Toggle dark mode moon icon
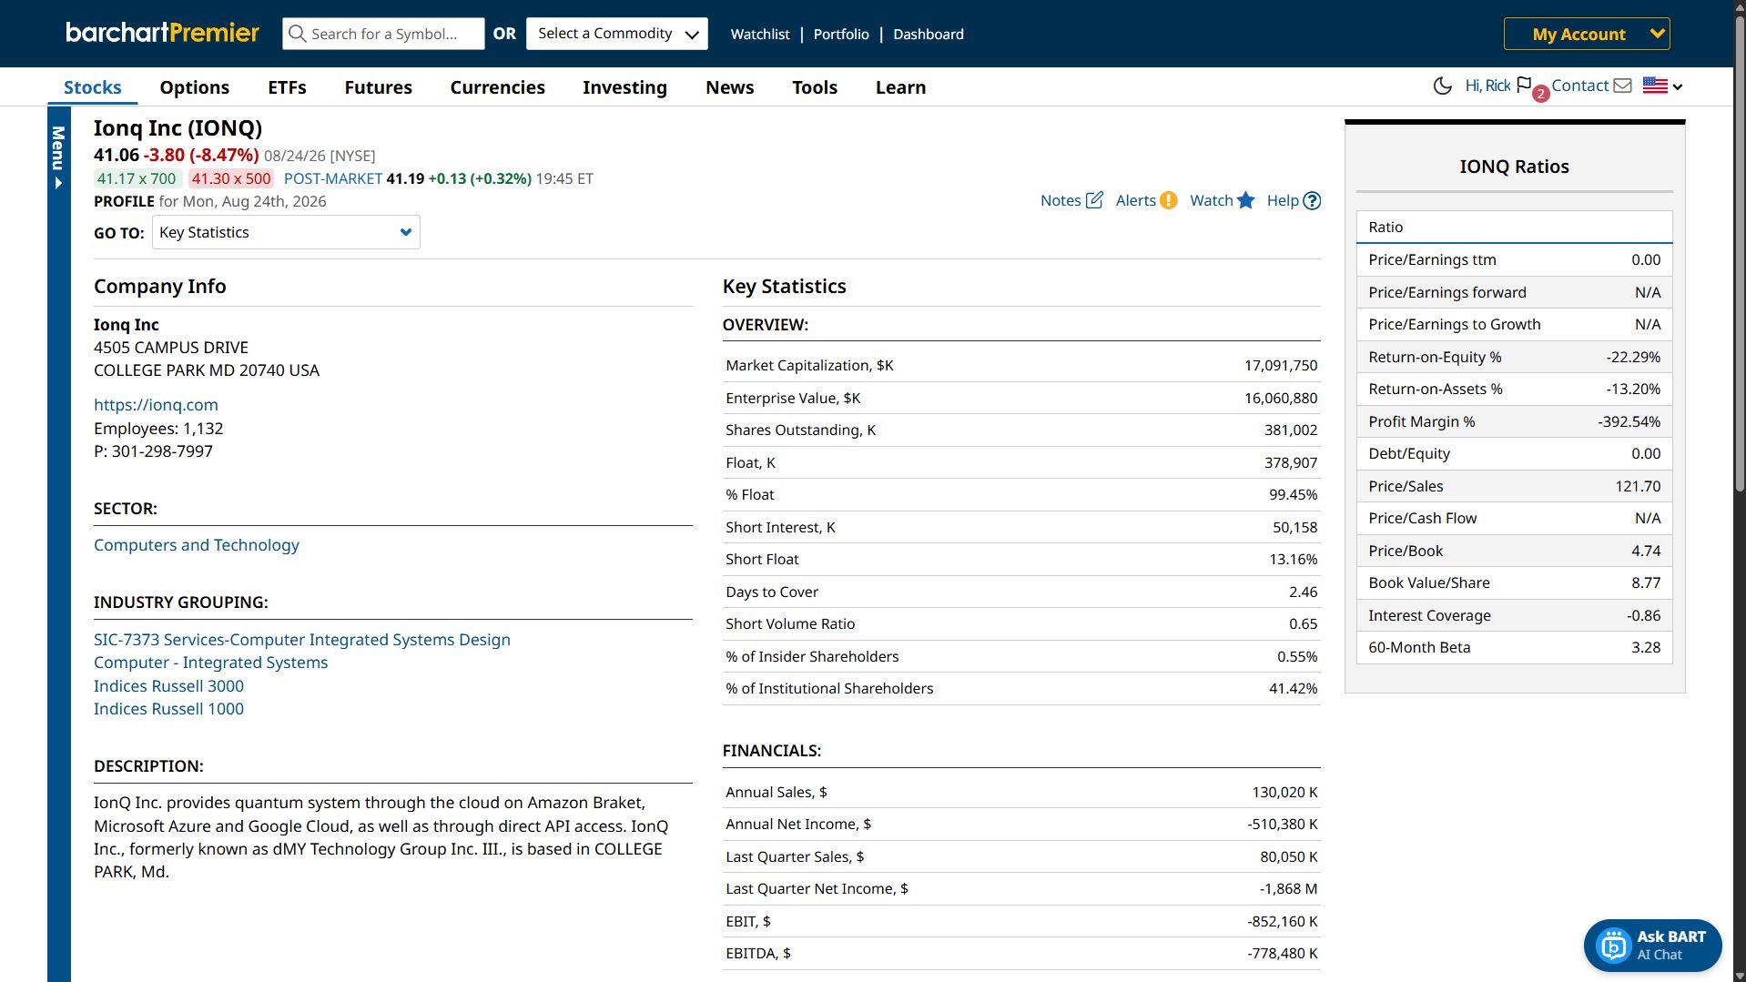The width and height of the screenshot is (1746, 982). coord(1442,86)
